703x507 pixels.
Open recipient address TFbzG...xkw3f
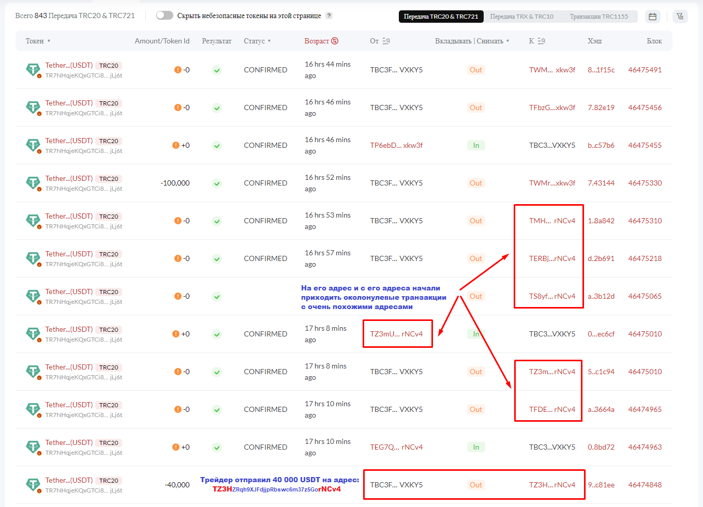[x=552, y=107]
